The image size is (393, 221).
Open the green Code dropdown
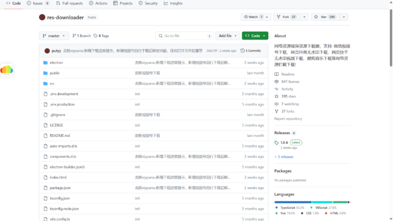(255, 36)
